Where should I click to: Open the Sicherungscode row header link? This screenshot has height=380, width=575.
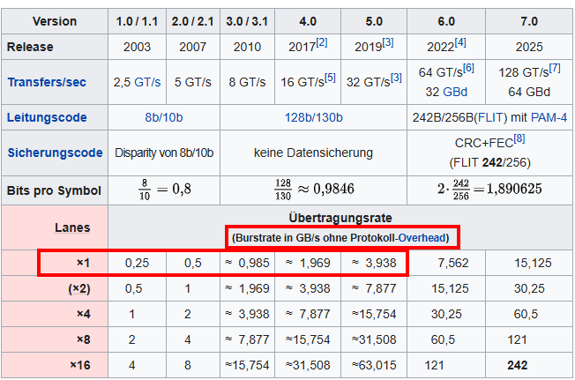(x=55, y=153)
